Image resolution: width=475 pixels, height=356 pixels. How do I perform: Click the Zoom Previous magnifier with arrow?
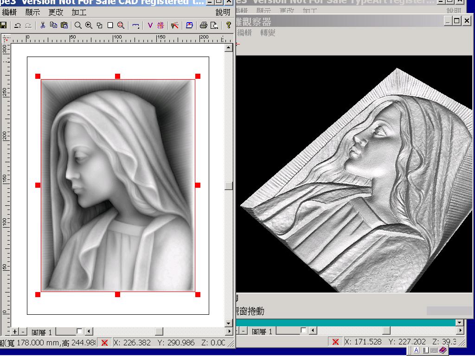pyautogui.click(x=89, y=25)
